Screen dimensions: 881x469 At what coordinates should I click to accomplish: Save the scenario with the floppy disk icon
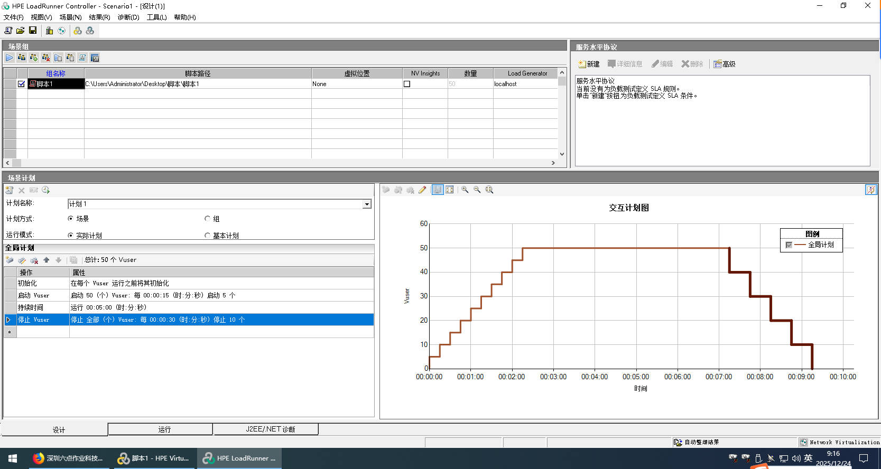(33, 31)
